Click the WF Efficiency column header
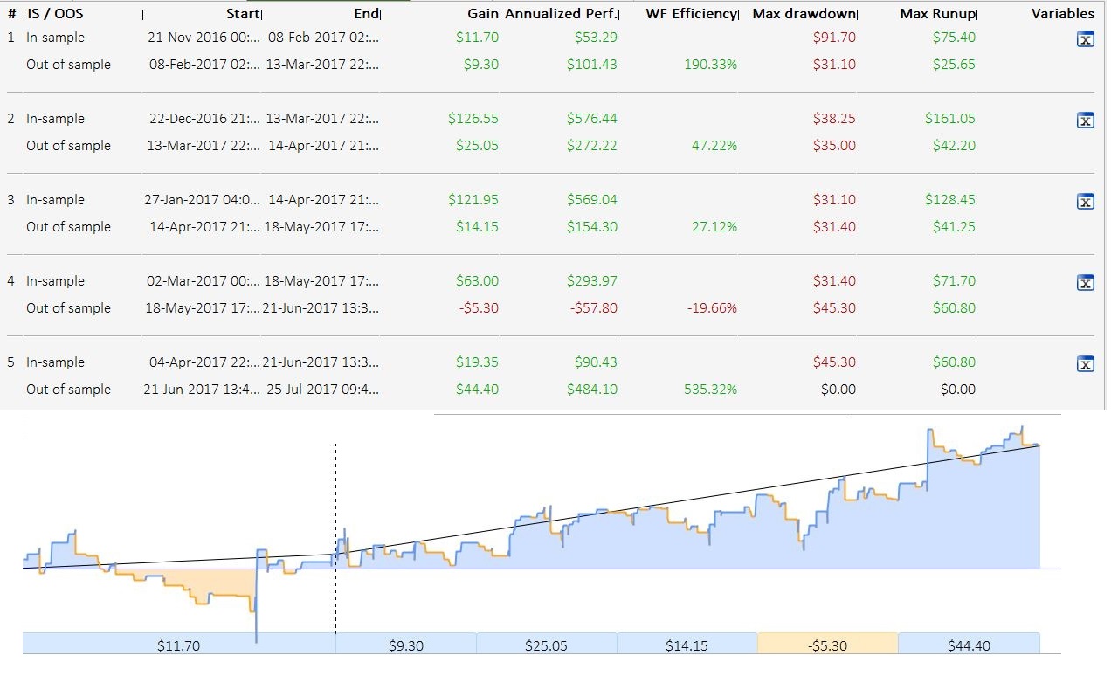The width and height of the screenshot is (1111, 676). [691, 14]
